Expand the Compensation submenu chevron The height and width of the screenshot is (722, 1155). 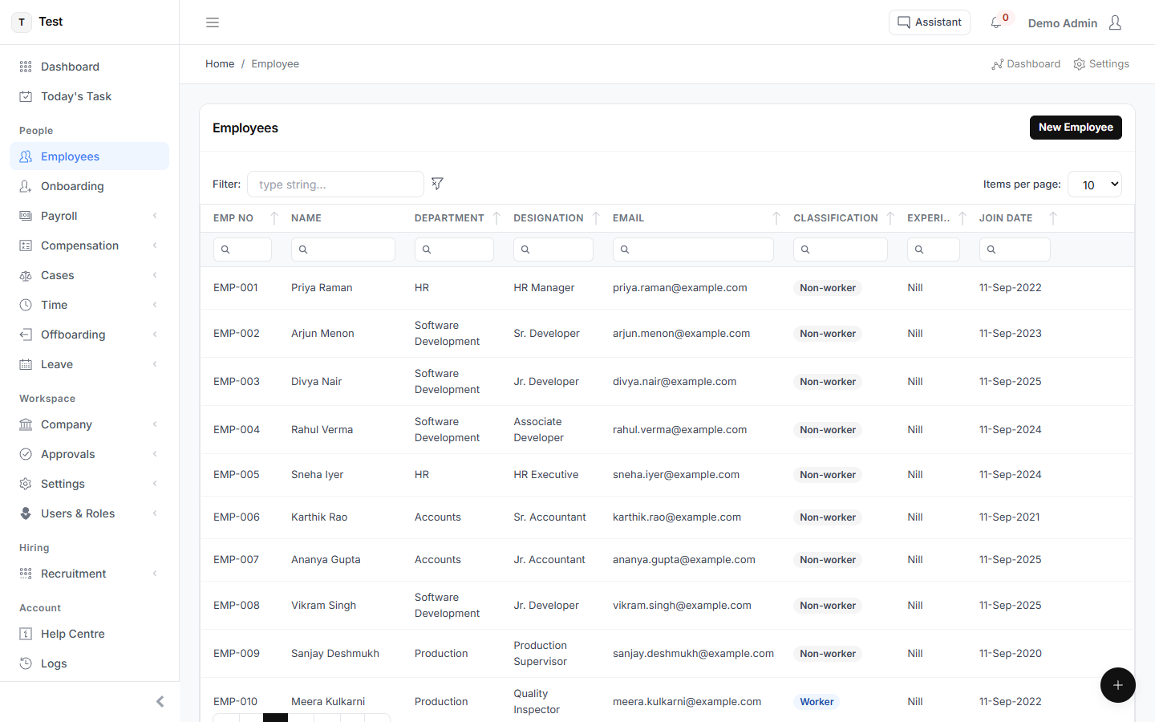[155, 245]
